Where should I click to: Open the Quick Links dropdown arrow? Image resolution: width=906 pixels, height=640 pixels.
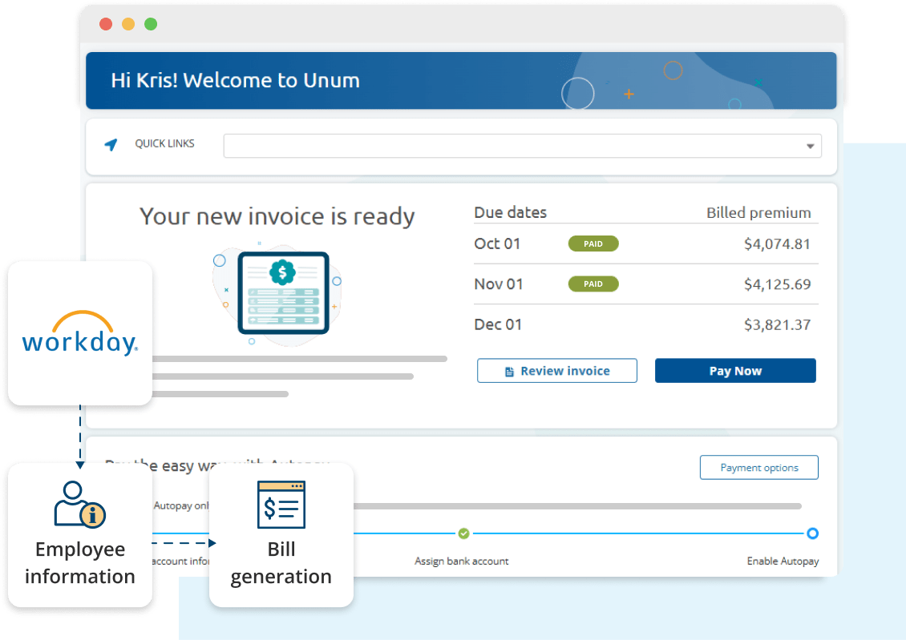click(x=810, y=147)
